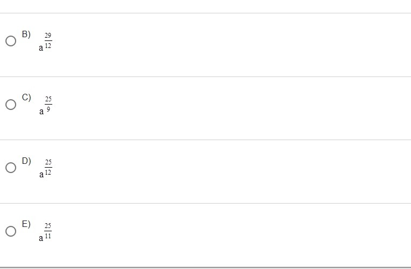Viewport: 411px width, 269px height.
Task: Click the denominator 12 in option D's exponent
Action: 48,172
